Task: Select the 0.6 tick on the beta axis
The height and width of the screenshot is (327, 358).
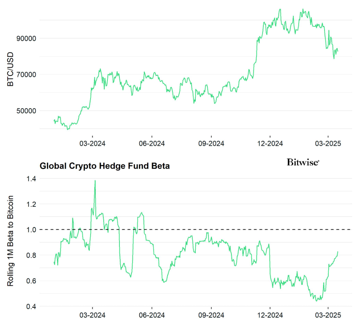Action: click(31, 281)
